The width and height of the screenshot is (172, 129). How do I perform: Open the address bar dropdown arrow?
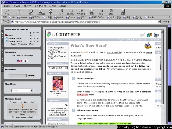click(x=159, y=22)
